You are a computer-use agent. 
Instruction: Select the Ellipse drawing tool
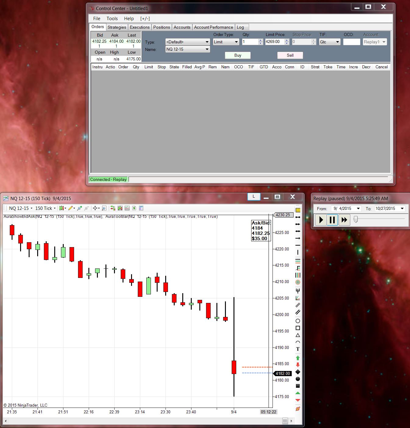[x=298, y=321]
